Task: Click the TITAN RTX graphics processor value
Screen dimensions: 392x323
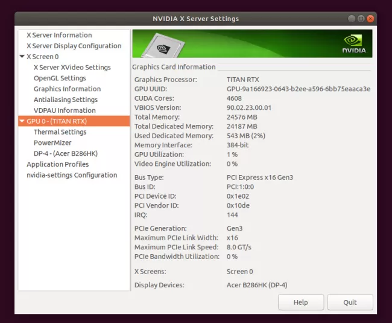Action: click(x=243, y=80)
